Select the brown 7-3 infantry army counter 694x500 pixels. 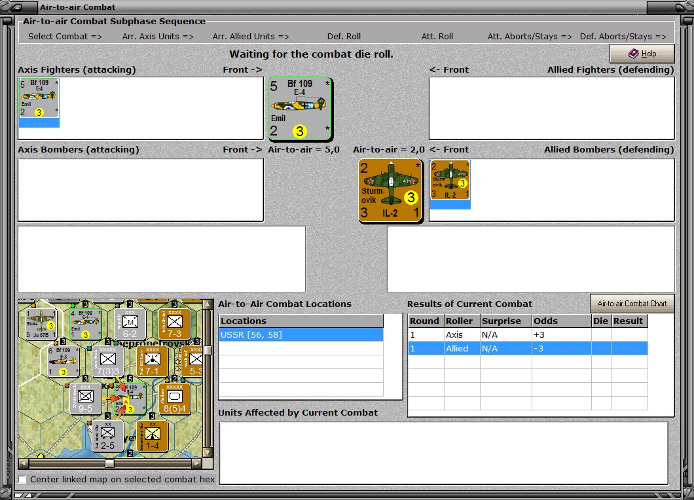[x=174, y=324]
